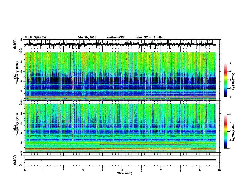Image resolution: width=247 pixels, height=191 pixels.
Task: Click time axis tick label "0"
Action: (25, 170)
